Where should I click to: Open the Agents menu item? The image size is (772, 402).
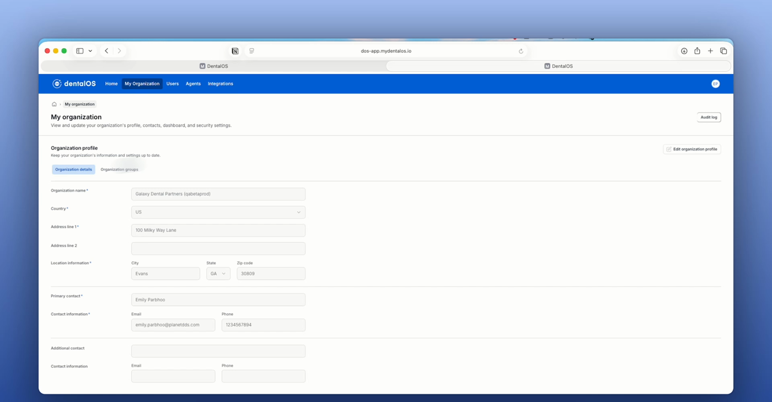tap(193, 84)
